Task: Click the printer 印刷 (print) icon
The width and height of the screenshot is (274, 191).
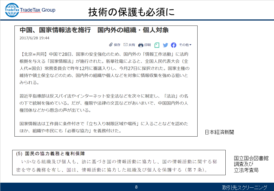Action: click(141, 45)
